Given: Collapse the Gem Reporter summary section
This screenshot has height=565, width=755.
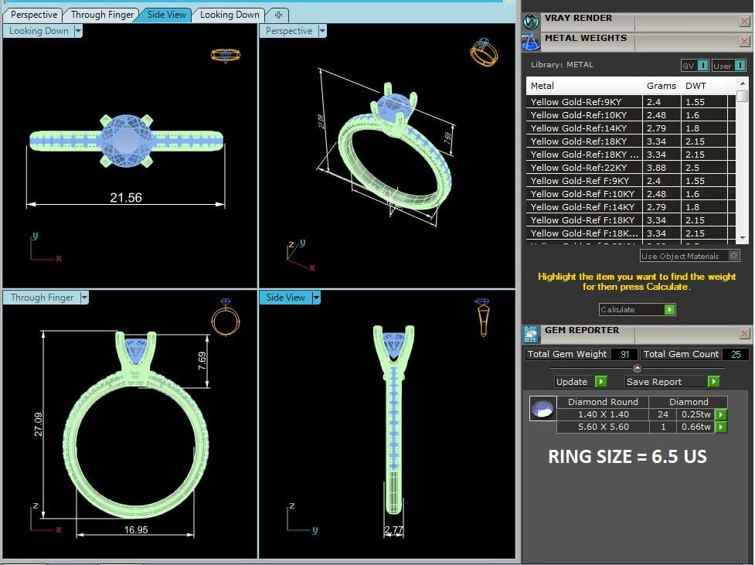Looking at the screenshot, I should (637, 368).
